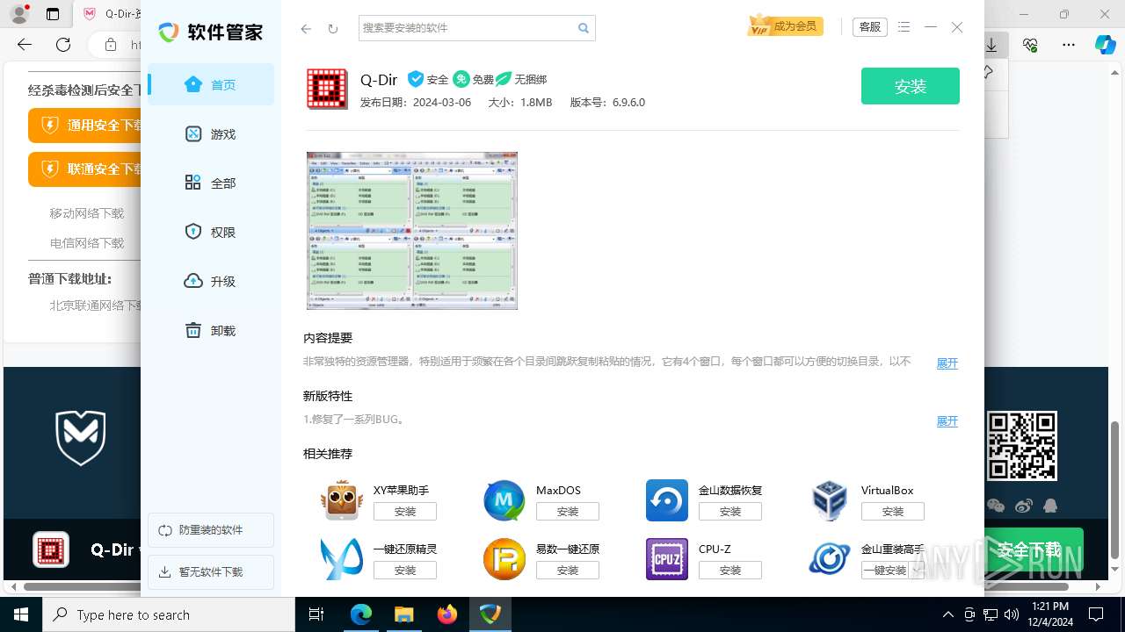Viewport: 1125px width, 632px height.
Task: Click the XY苹果助手 owl icon
Action: pyautogui.click(x=342, y=500)
